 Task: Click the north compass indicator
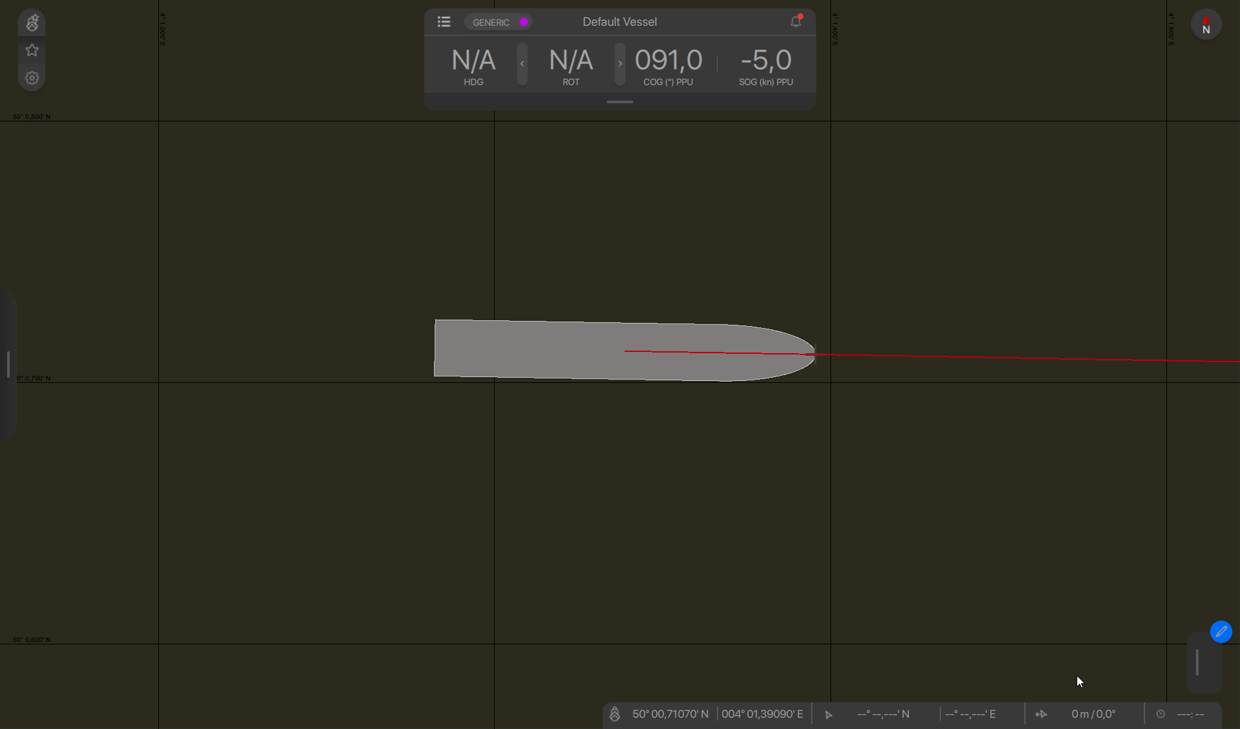1206,25
